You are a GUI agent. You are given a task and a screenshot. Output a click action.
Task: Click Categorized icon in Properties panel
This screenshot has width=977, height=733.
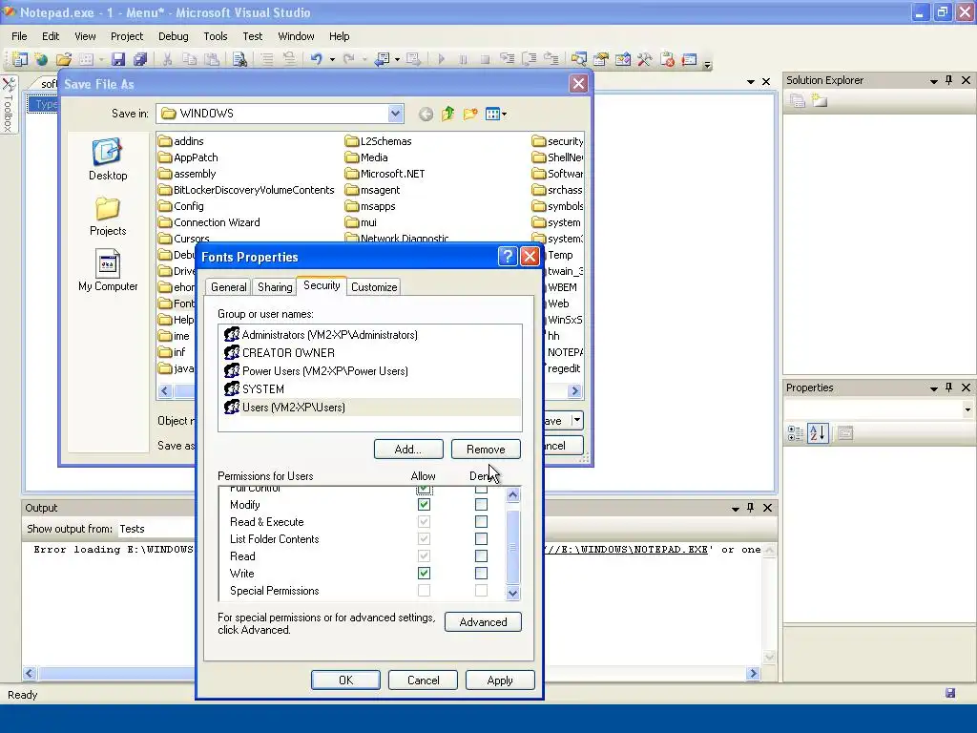point(796,433)
